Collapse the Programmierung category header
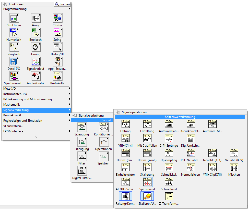The width and height of the screenshot is (248, 209). [15, 9]
